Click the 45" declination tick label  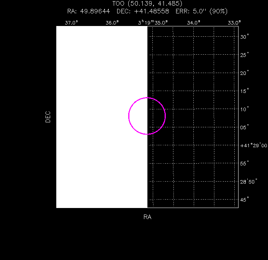click(244, 200)
